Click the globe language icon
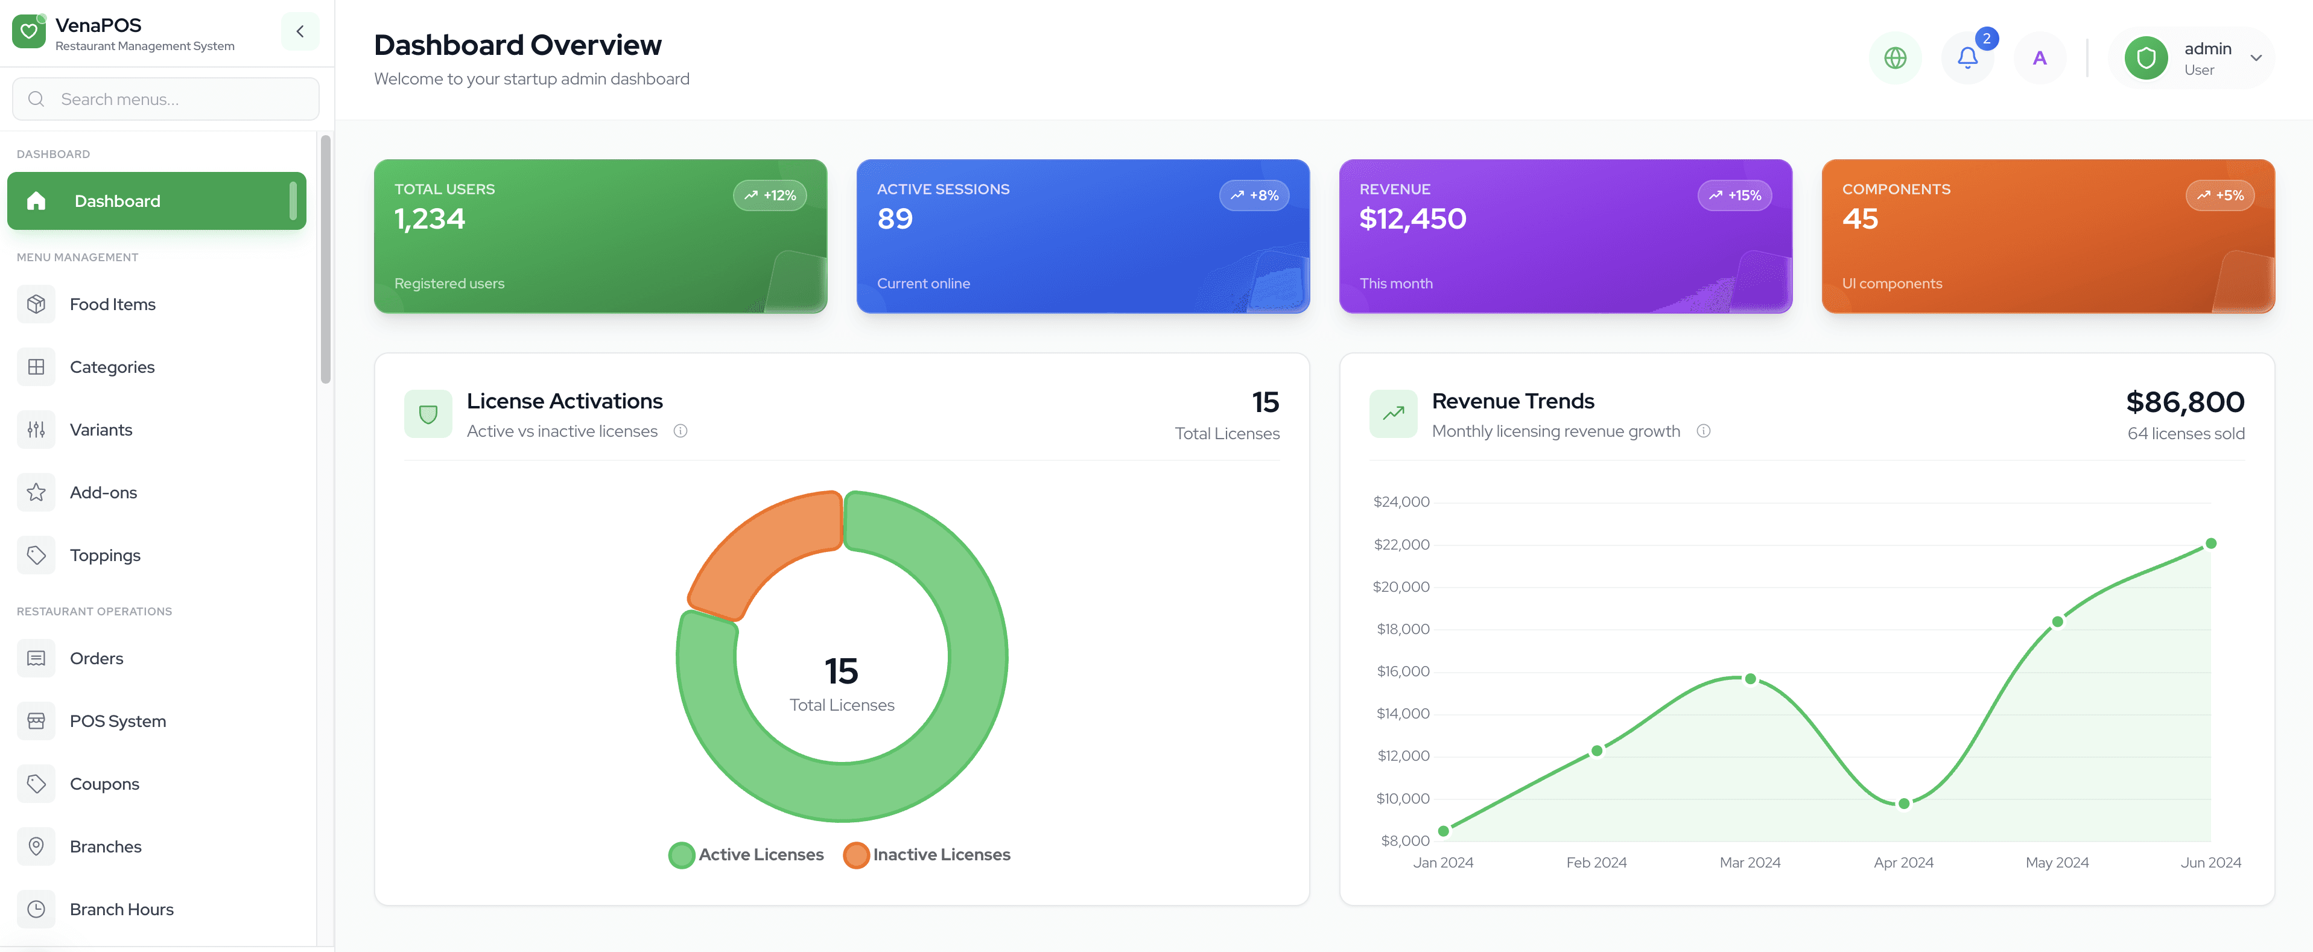Screen dimensions: 2313x952 click(x=1894, y=57)
